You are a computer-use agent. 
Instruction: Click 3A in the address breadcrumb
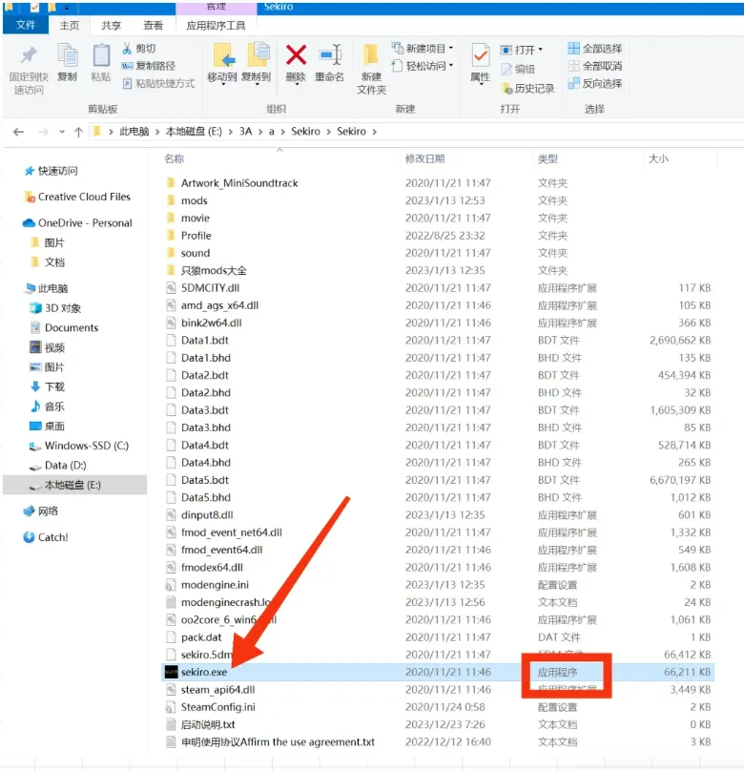click(x=246, y=132)
